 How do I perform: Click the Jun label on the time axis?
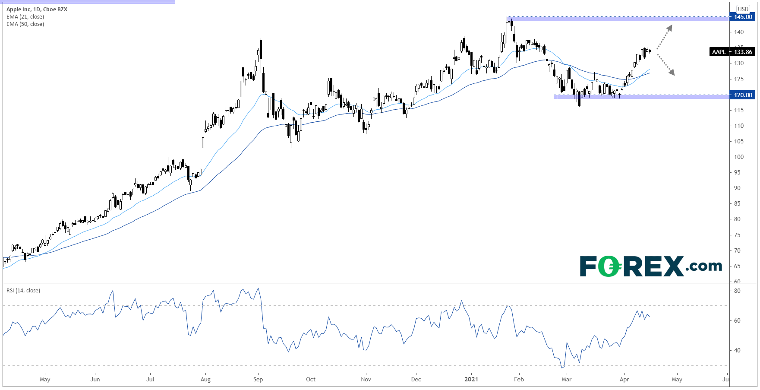point(95,379)
